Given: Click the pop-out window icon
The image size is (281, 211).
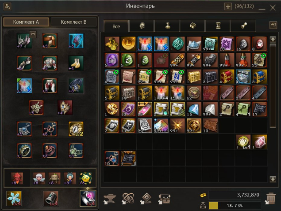Looking at the screenshot, I should pos(273,25).
